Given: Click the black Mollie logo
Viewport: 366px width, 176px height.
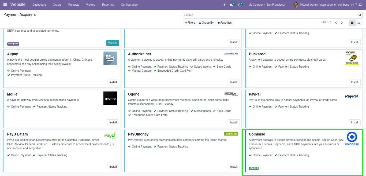Looking at the screenshot, I should [110, 98].
